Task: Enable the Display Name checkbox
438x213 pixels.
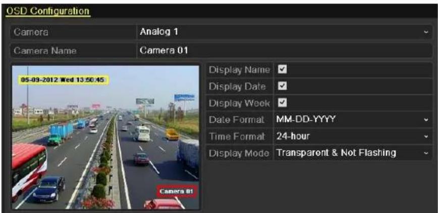Action: pyautogui.click(x=283, y=69)
